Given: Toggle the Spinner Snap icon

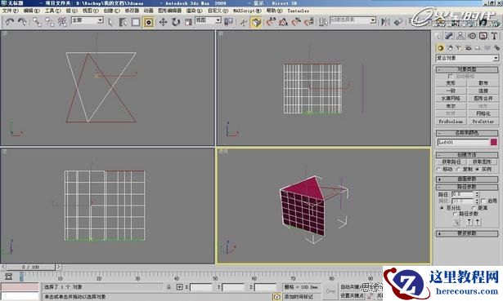Looking at the screenshot, I should pyautogui.click(x=309, y=22).
